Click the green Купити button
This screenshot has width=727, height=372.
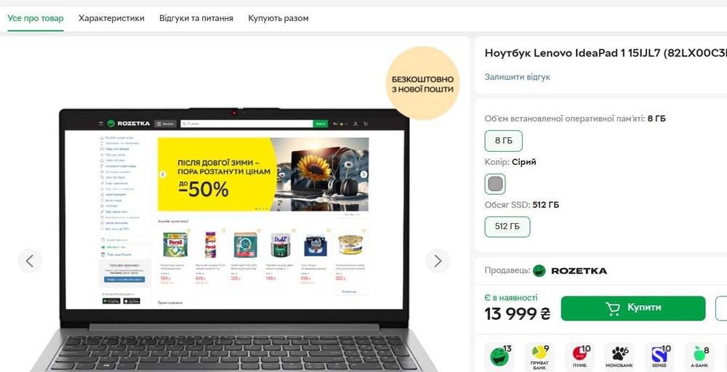pyautogui.click(x=633, y=309)
